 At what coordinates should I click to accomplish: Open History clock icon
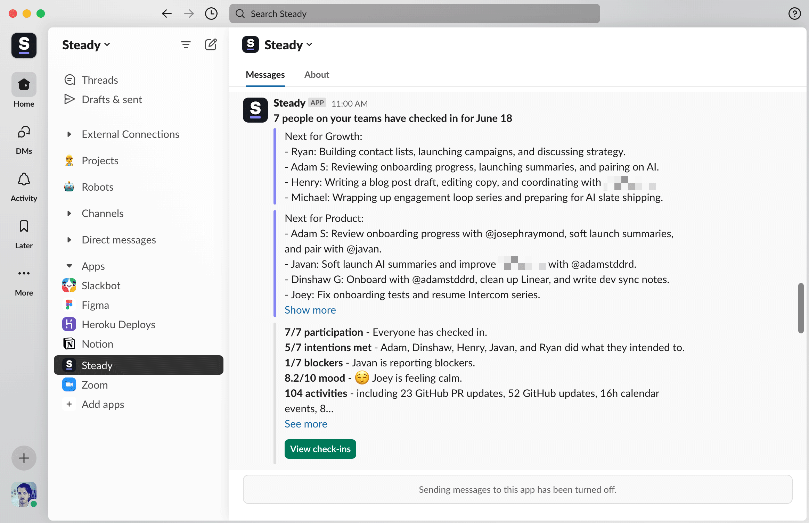(211, 14)
